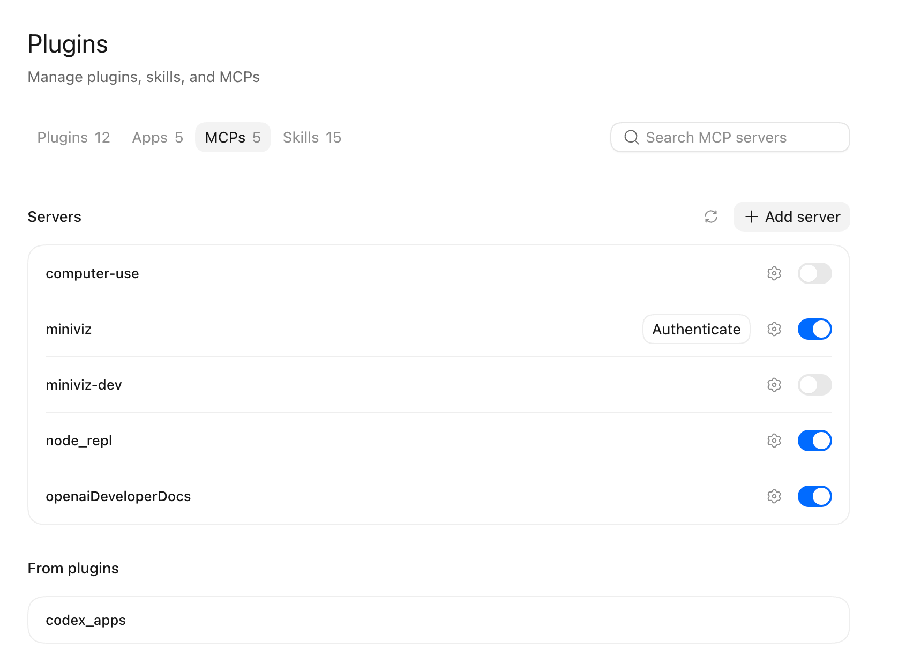Enable the miniviz-dev server toggle

click(x=814, y=385)
